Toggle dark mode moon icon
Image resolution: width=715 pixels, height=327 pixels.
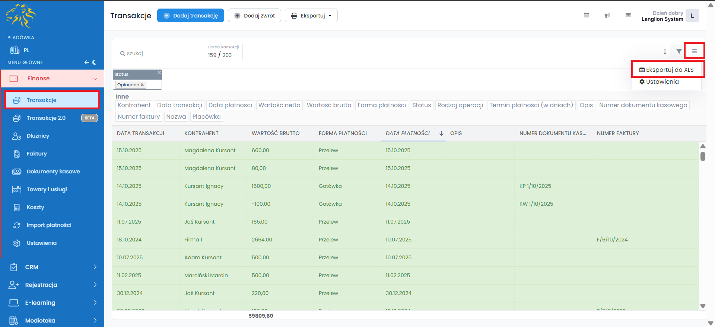(95, 62)
